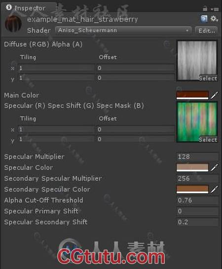Pick Main Color with the eyedropper
Image resolution: width=222 pixels, height=269 pixels.
pos(214,95)
